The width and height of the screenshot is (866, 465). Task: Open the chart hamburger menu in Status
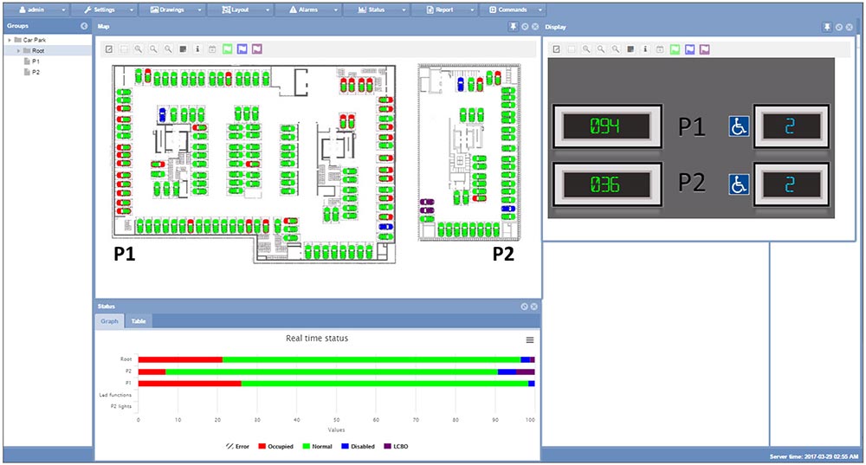(x=530, y=339)
